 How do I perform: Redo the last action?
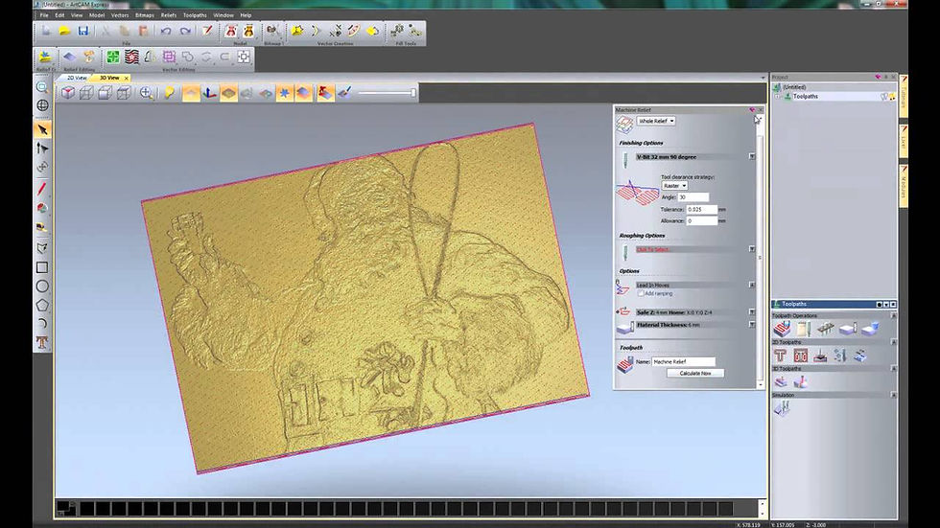185,31
